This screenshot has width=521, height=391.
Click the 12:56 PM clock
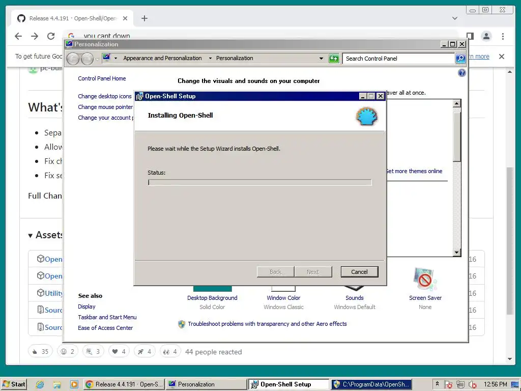point(495,384)
